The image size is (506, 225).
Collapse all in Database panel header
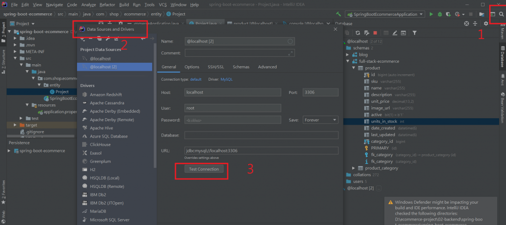pyautogui.click(x=475, y=24)
